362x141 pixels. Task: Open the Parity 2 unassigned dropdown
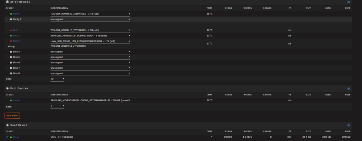coord(90,20)
